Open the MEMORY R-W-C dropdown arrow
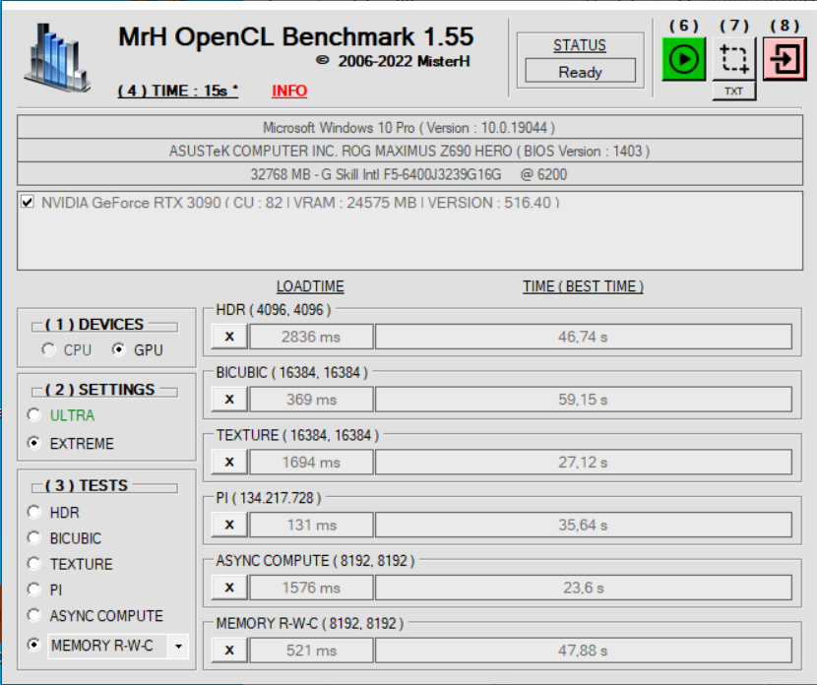817x685 pixels. click(178, 646)
